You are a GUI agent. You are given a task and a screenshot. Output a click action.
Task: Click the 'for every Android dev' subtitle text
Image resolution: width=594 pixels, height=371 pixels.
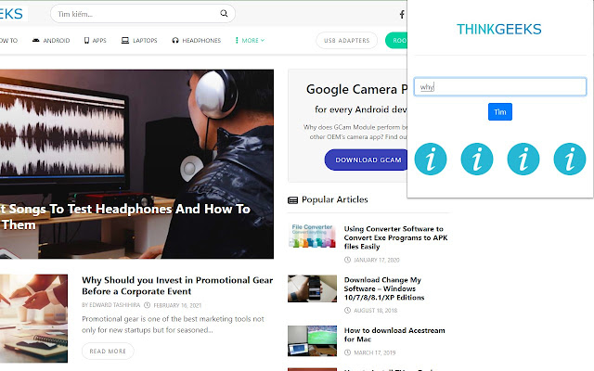tap(361, 109)
